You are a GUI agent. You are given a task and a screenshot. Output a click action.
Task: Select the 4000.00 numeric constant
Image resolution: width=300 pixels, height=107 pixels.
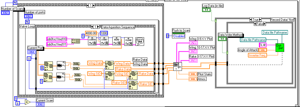[x=91, y=33]
